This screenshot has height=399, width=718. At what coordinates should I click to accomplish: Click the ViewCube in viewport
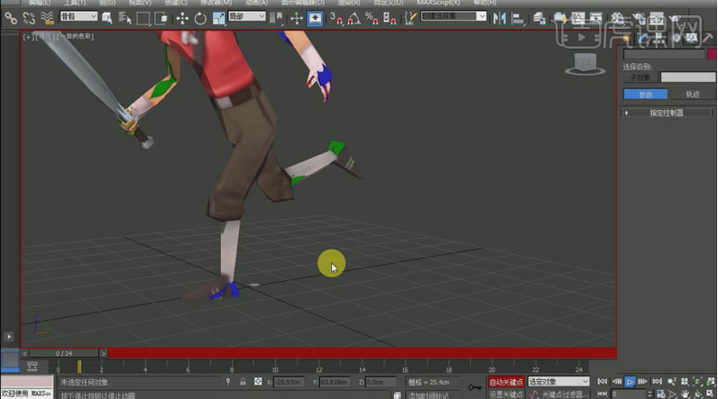pos(585,64)
